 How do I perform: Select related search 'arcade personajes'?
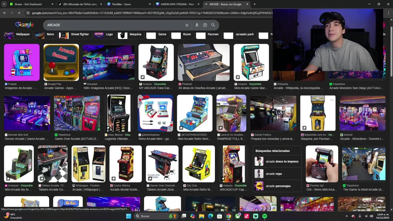pyautogui.click(x=277, y=186)
